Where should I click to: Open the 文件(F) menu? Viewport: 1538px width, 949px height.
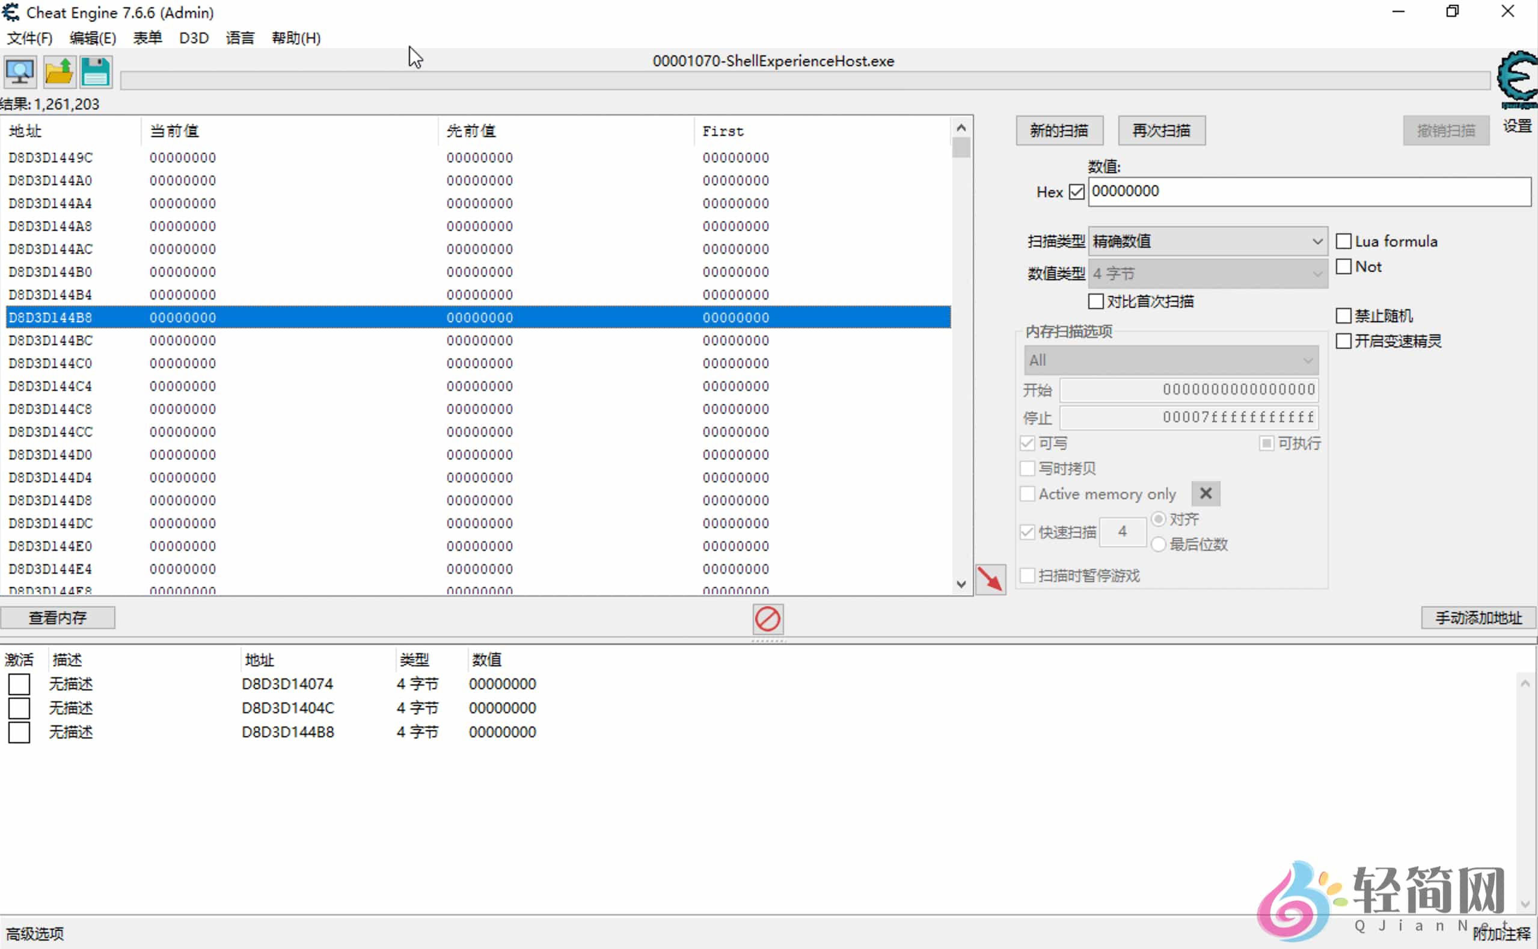point(29,38)
